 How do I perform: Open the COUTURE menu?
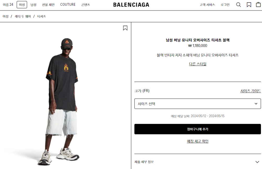click(x=68, y=4)
